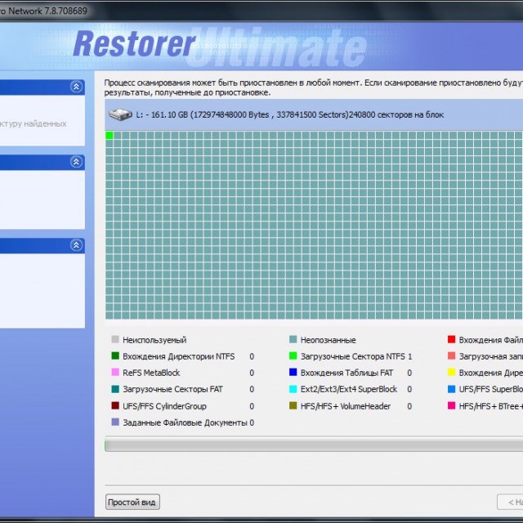Click the dark red UFS/FFS CylinderGroup swatch
Image resolution: width=523 pixels, height=523 pixels.
[115, 405]
